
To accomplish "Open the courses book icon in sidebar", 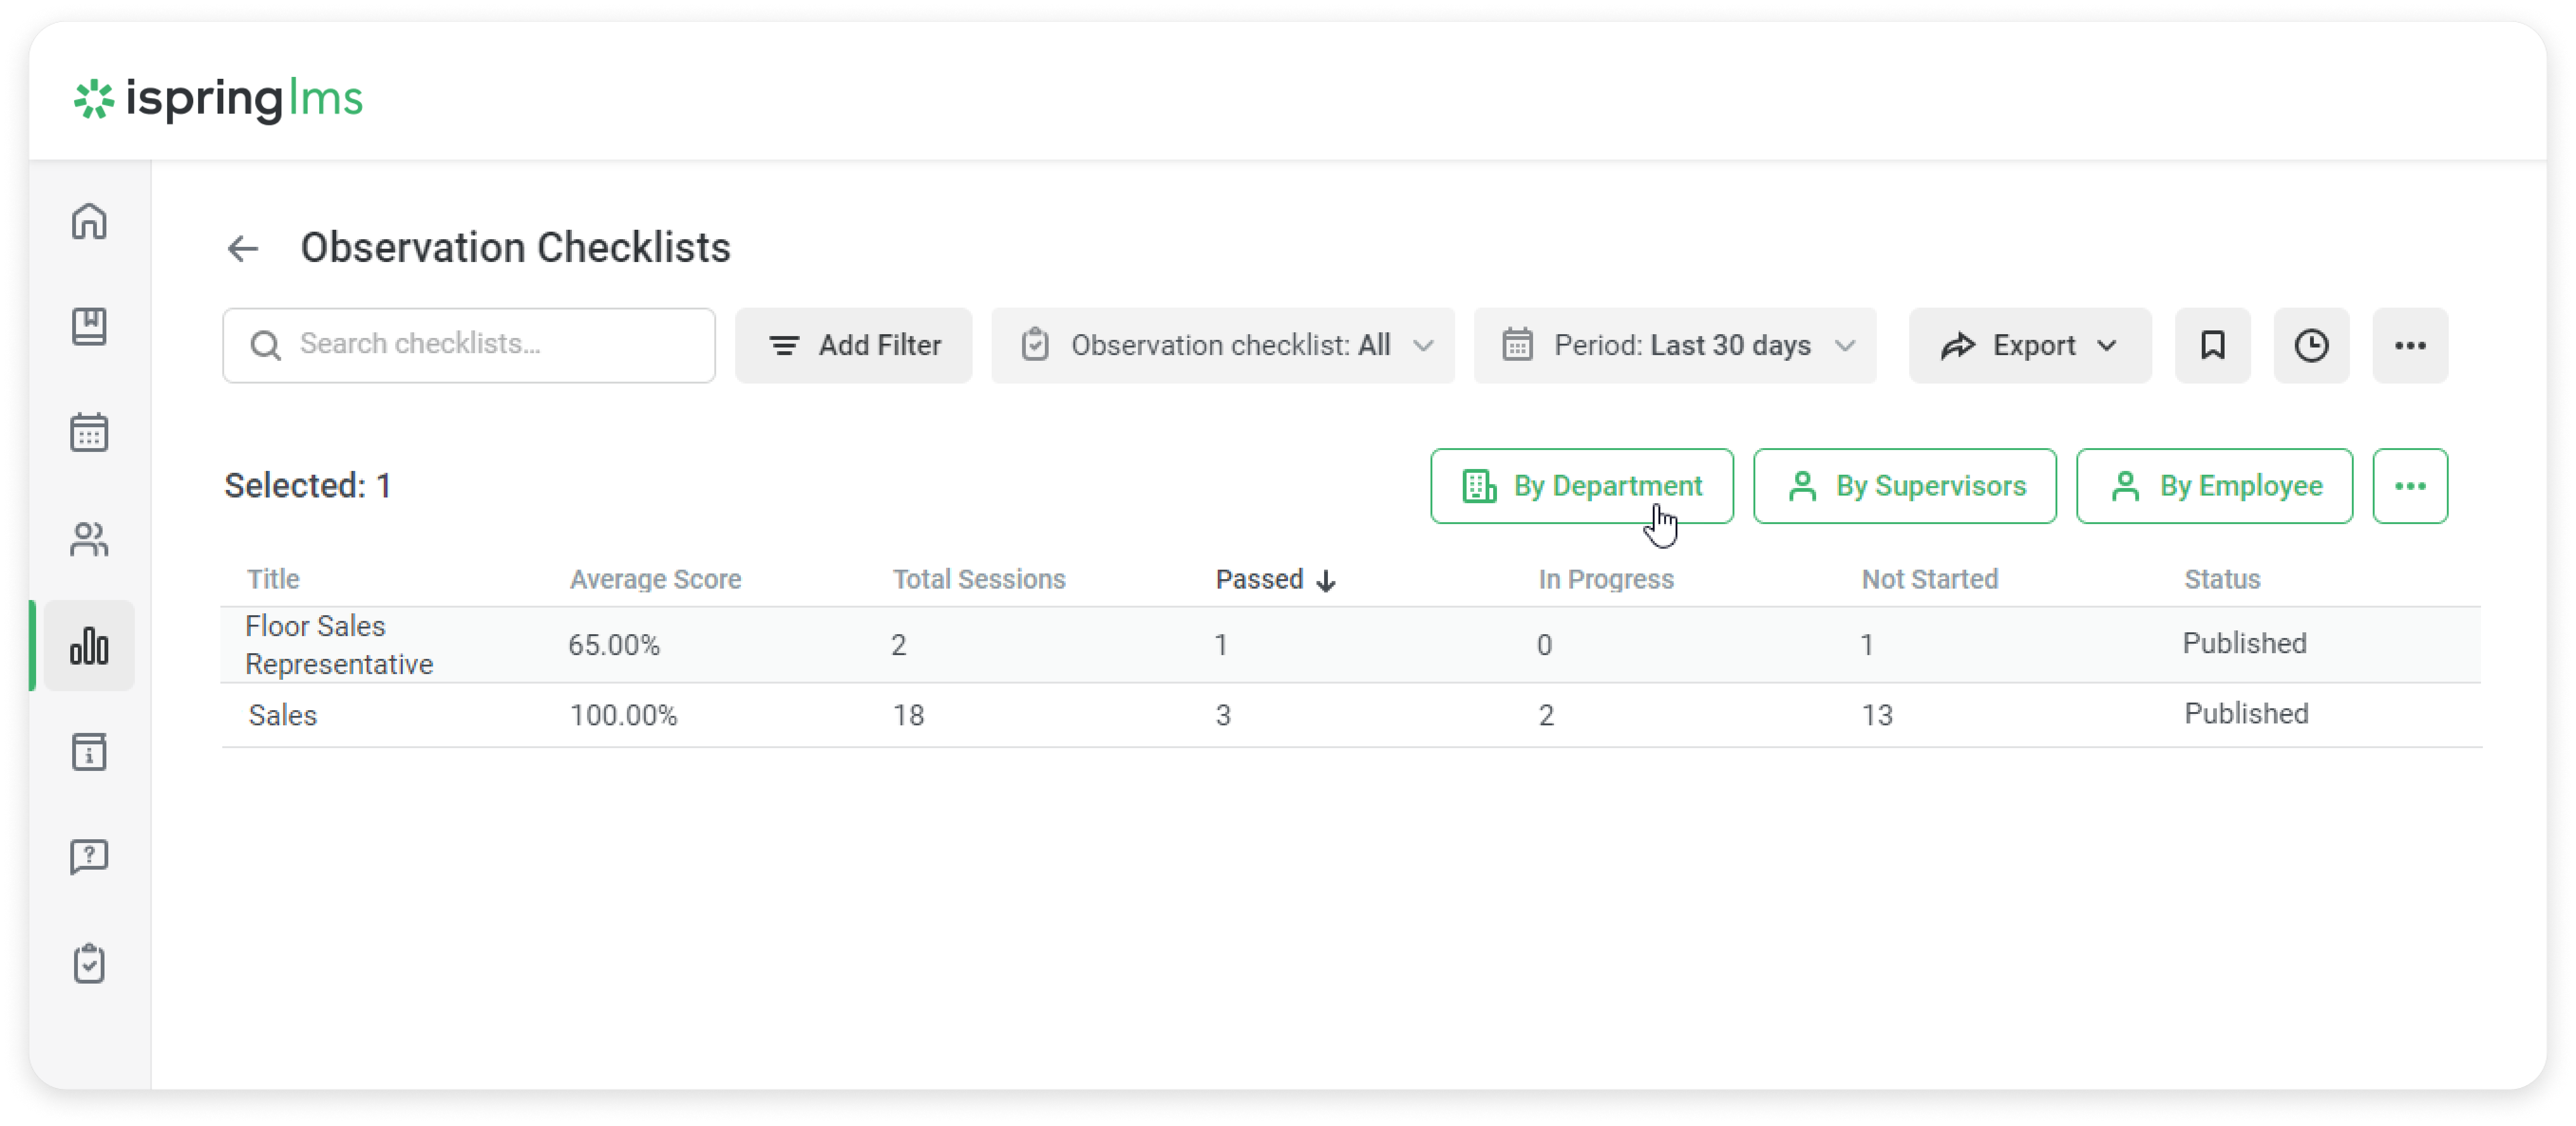I will click(89, 327).
